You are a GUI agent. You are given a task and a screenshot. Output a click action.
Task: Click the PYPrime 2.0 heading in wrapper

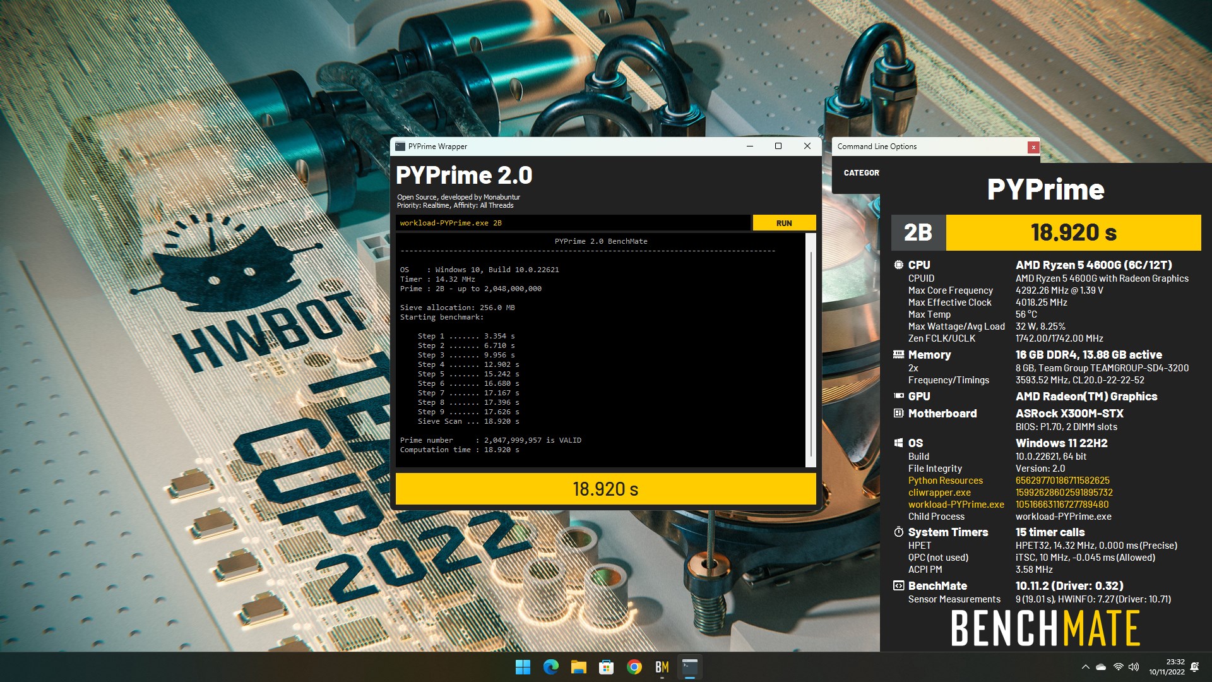coord(464,175)
